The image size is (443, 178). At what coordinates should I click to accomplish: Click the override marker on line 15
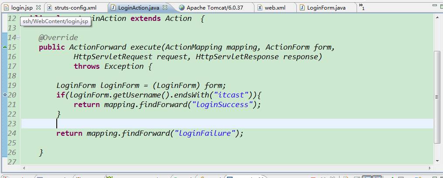click(5, 47)
